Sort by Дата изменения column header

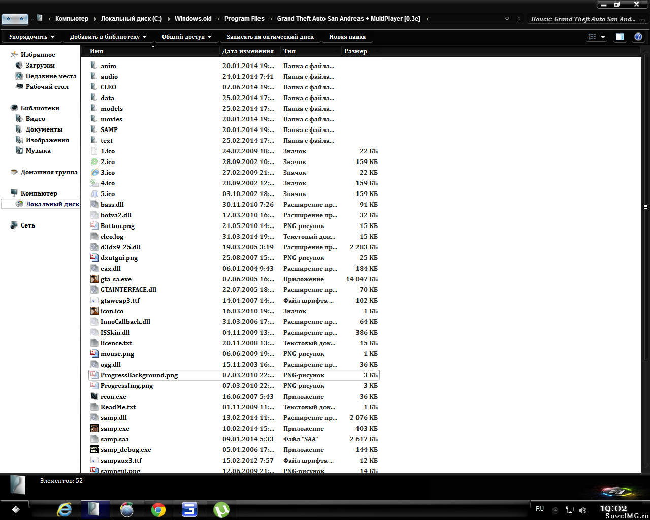pyautogui.click(x=250, y=51)
